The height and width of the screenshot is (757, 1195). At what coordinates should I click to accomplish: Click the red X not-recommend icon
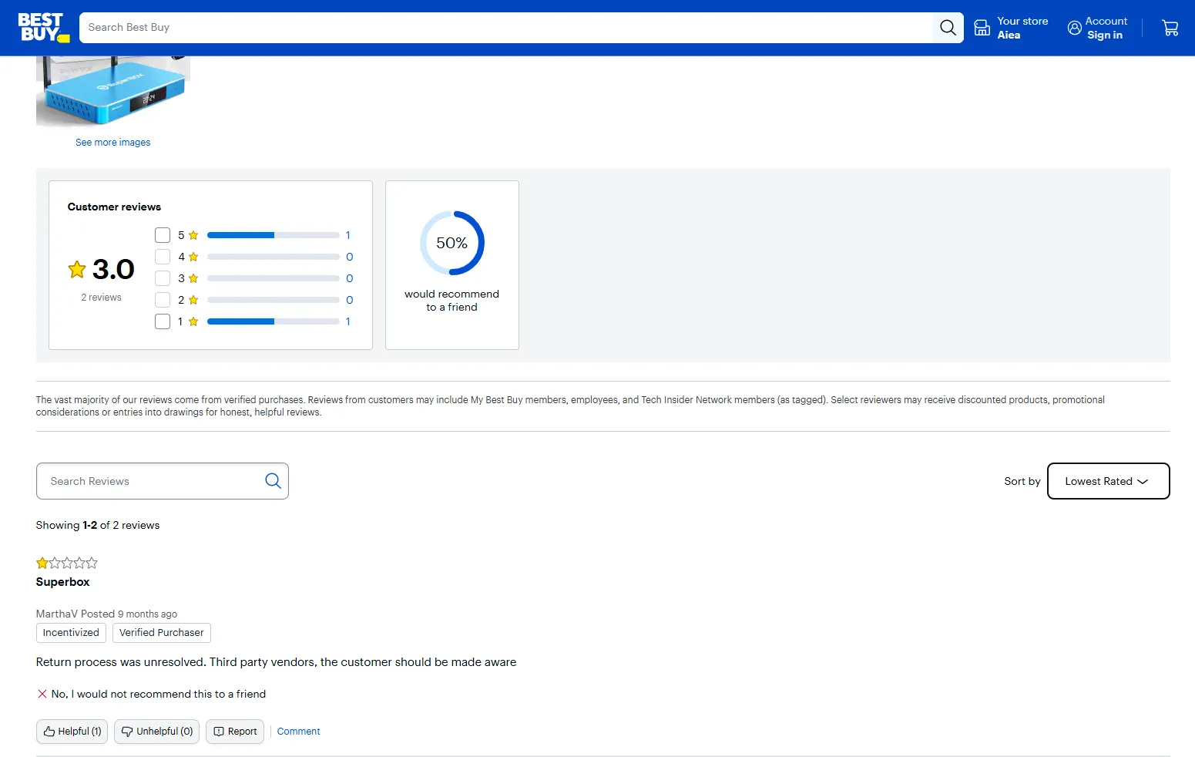coord(42,694)
